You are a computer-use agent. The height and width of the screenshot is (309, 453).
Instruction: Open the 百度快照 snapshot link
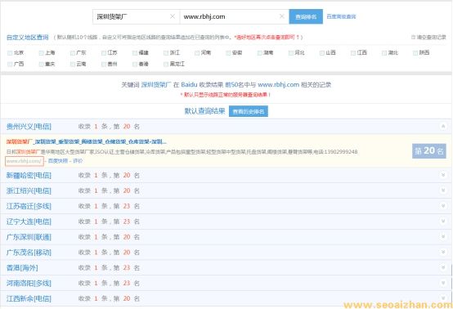58,161
